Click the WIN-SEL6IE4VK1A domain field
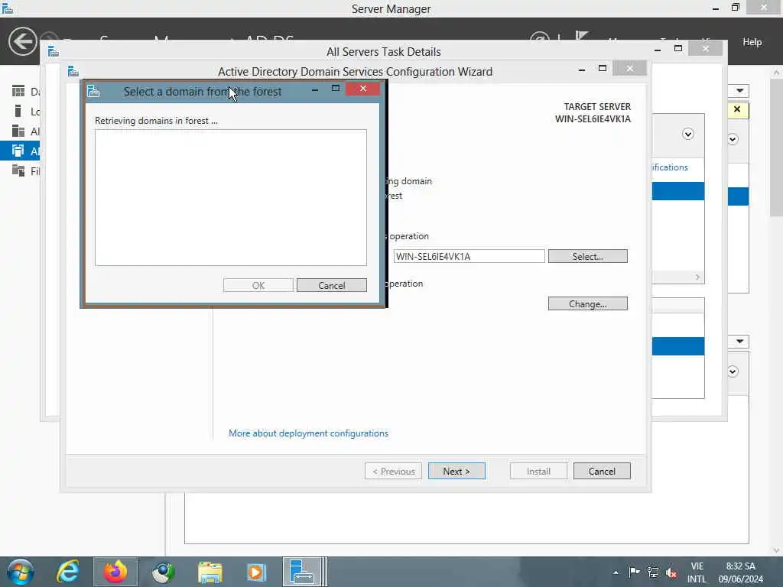The width and height of the screenshot is (783, 587). pos(469,257)
